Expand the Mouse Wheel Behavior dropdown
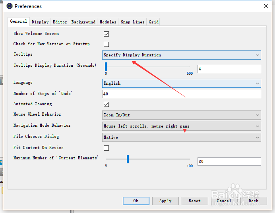 pyautogui.click(x=182, y=115)
